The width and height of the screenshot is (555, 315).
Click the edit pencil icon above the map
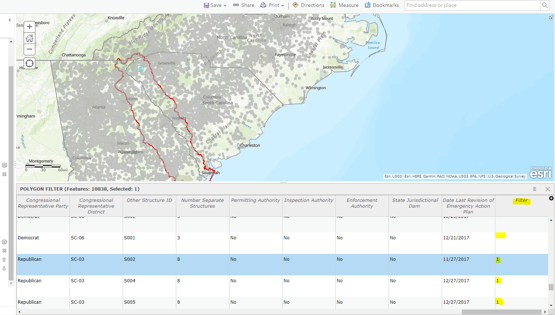551,17
